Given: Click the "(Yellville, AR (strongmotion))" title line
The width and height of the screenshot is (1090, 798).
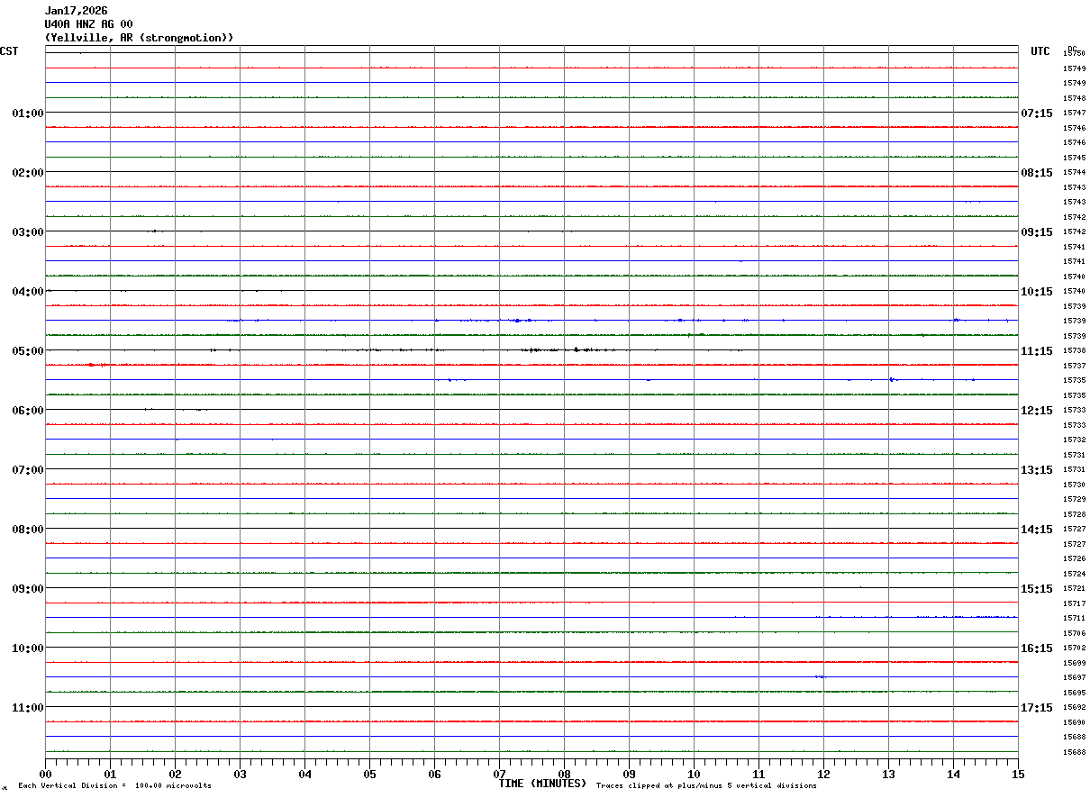Looking at the screenshot, I should tap(140, 38).
